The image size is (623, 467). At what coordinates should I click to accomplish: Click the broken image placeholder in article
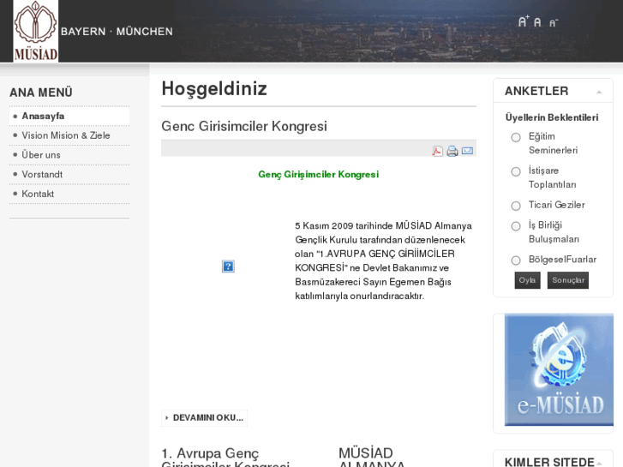[228, 266]
